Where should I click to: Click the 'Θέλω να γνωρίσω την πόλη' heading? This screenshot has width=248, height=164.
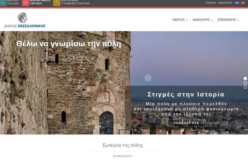pyautogui.click(x=69, y=44)
